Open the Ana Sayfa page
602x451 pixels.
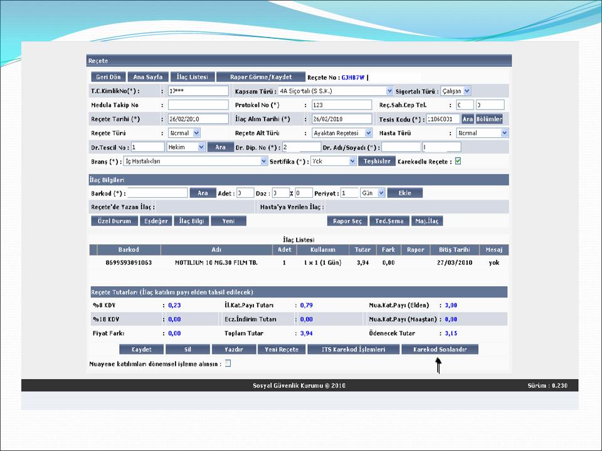[x=145, y=77]
